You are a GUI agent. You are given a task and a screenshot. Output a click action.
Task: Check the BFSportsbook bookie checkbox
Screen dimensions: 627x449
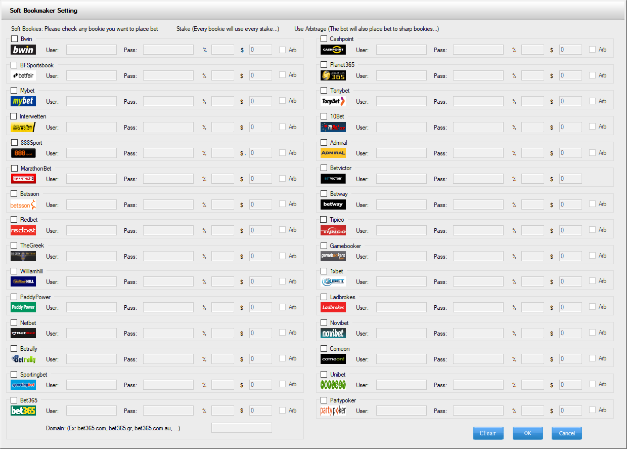point(14,65)
